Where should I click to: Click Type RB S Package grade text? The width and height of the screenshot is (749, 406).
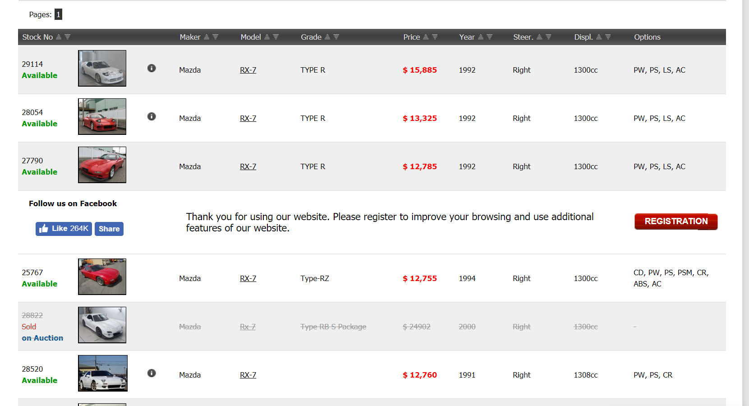pos(333,327)
